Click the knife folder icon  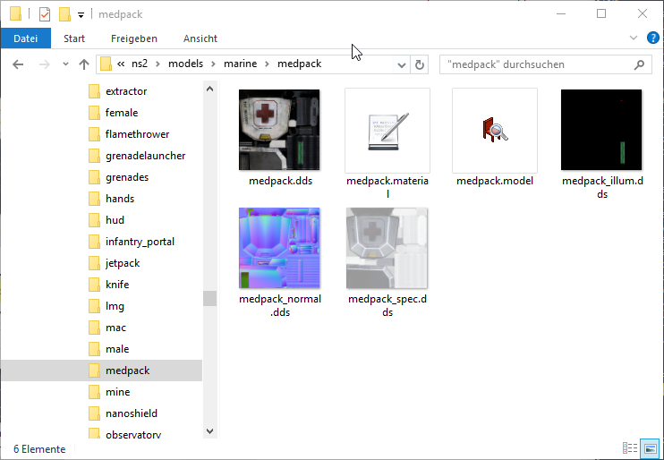pos(94,285)
